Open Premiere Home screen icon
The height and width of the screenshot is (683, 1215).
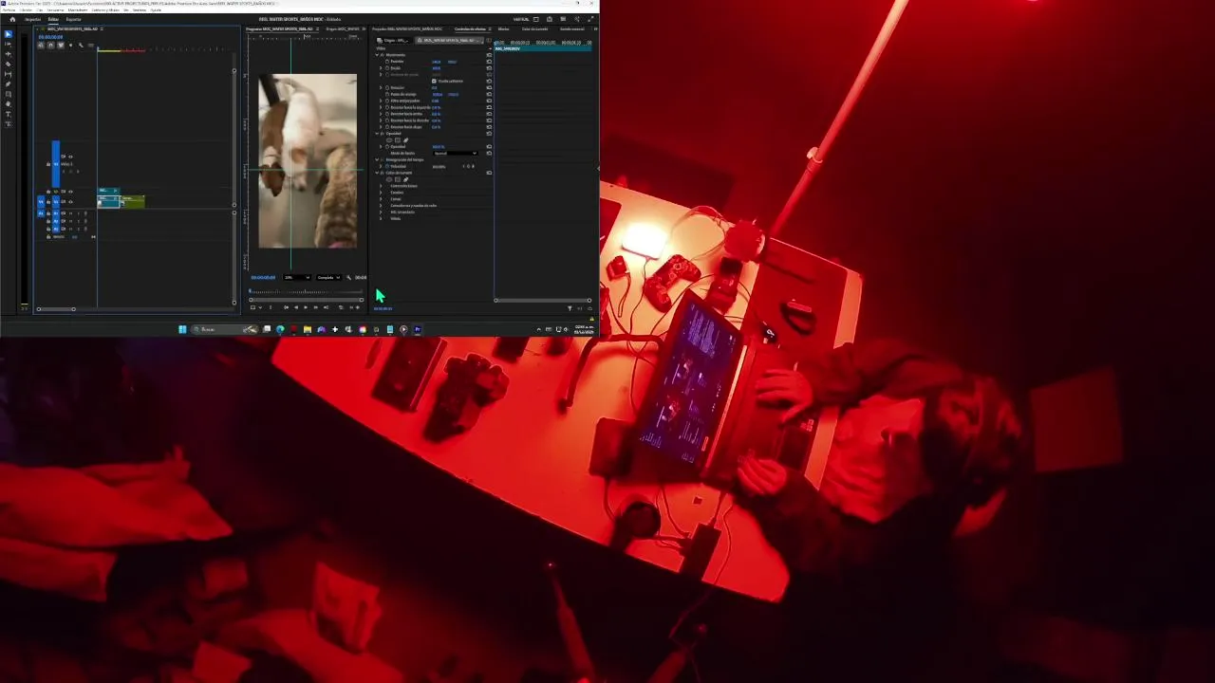[12, 19]
